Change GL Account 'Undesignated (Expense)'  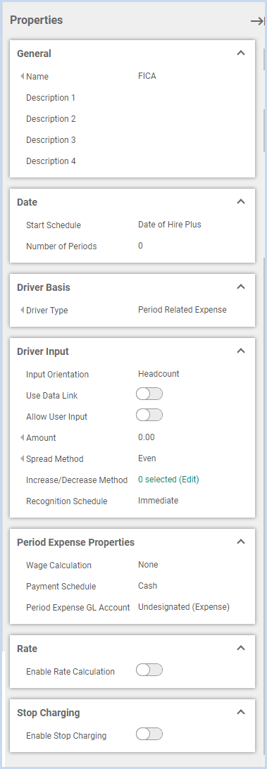pos(184,607)
